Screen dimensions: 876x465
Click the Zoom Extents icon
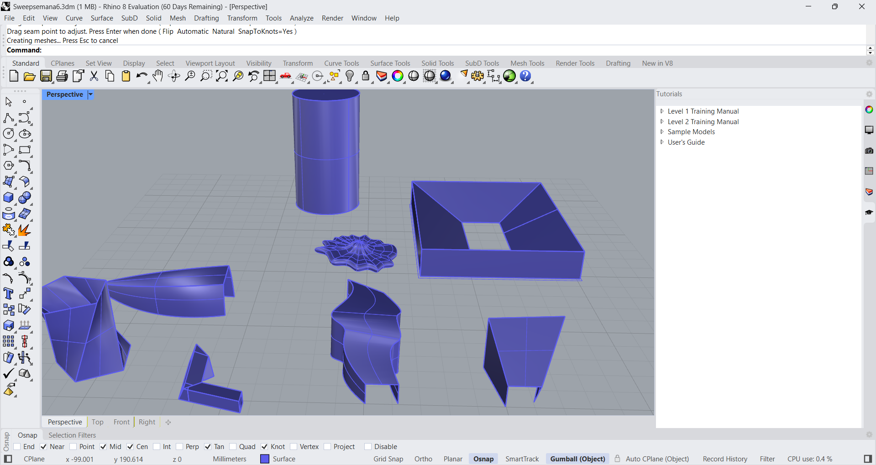tap(222, 76)
